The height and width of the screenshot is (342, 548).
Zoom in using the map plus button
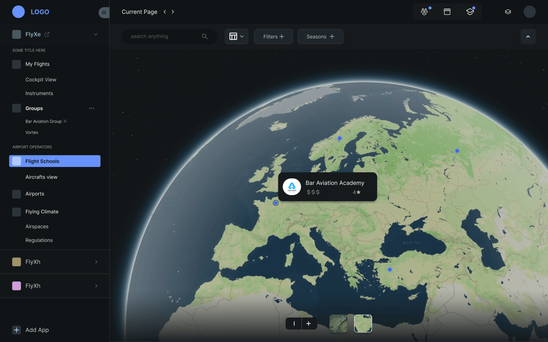click(308, 323)
